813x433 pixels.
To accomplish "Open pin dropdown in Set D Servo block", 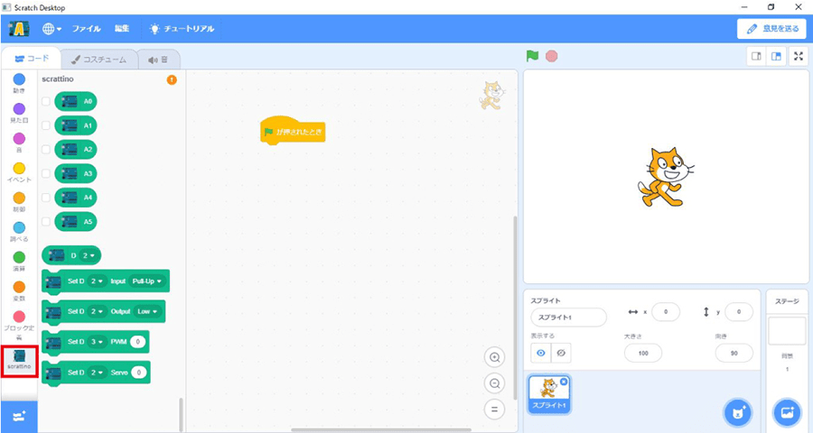I will pyautogui.click(x=97, y=373).
